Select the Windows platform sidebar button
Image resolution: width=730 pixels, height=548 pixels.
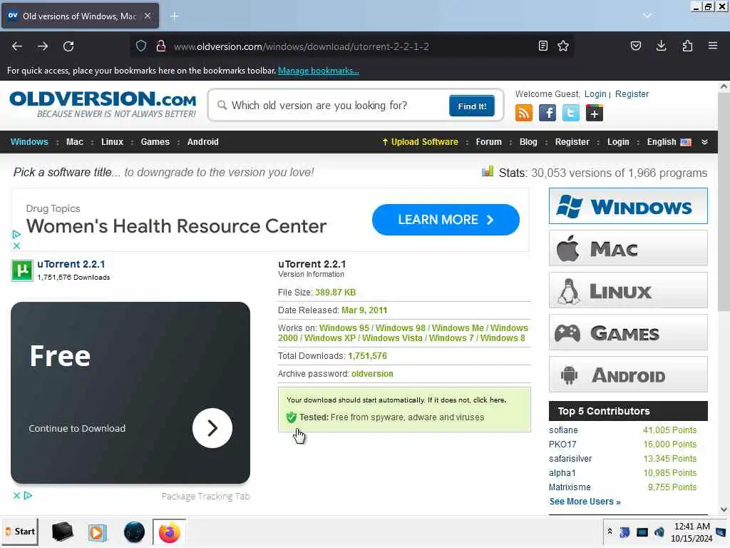pos(628,206)
